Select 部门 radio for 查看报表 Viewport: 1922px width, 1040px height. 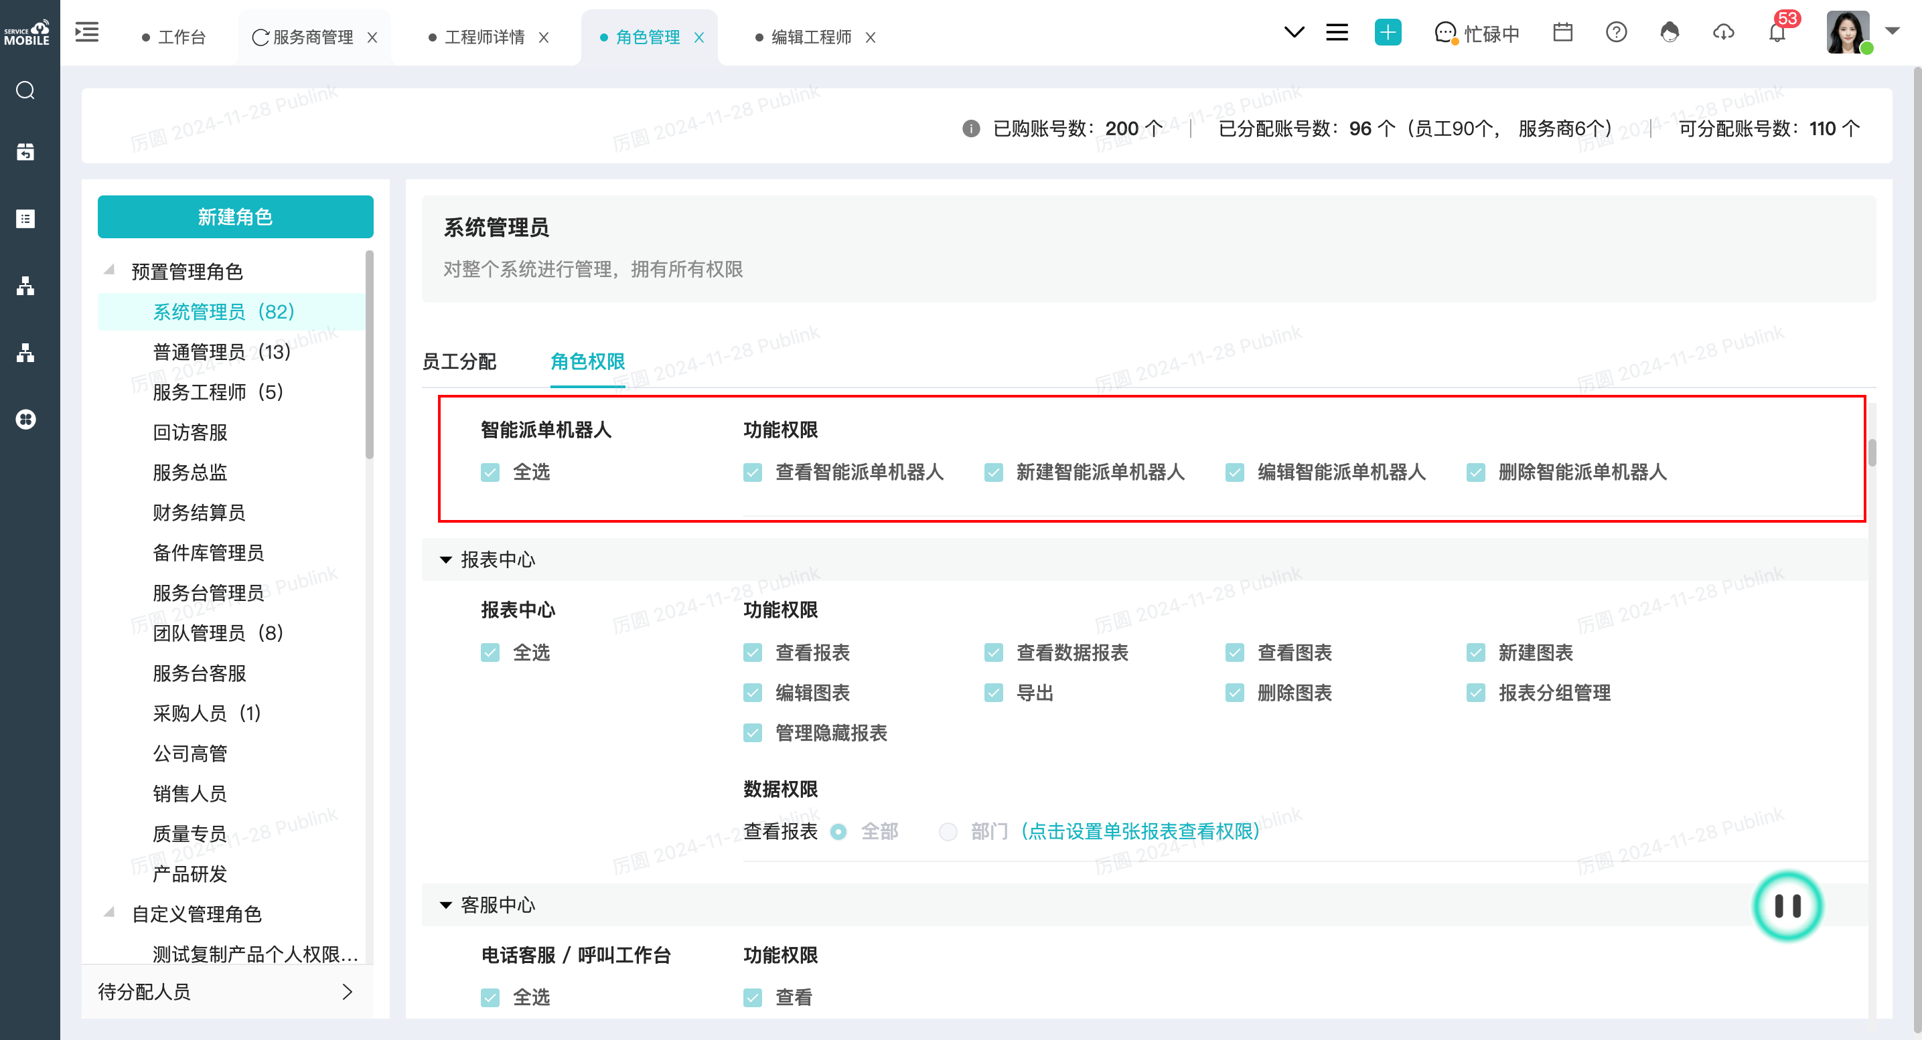(948, 832)
